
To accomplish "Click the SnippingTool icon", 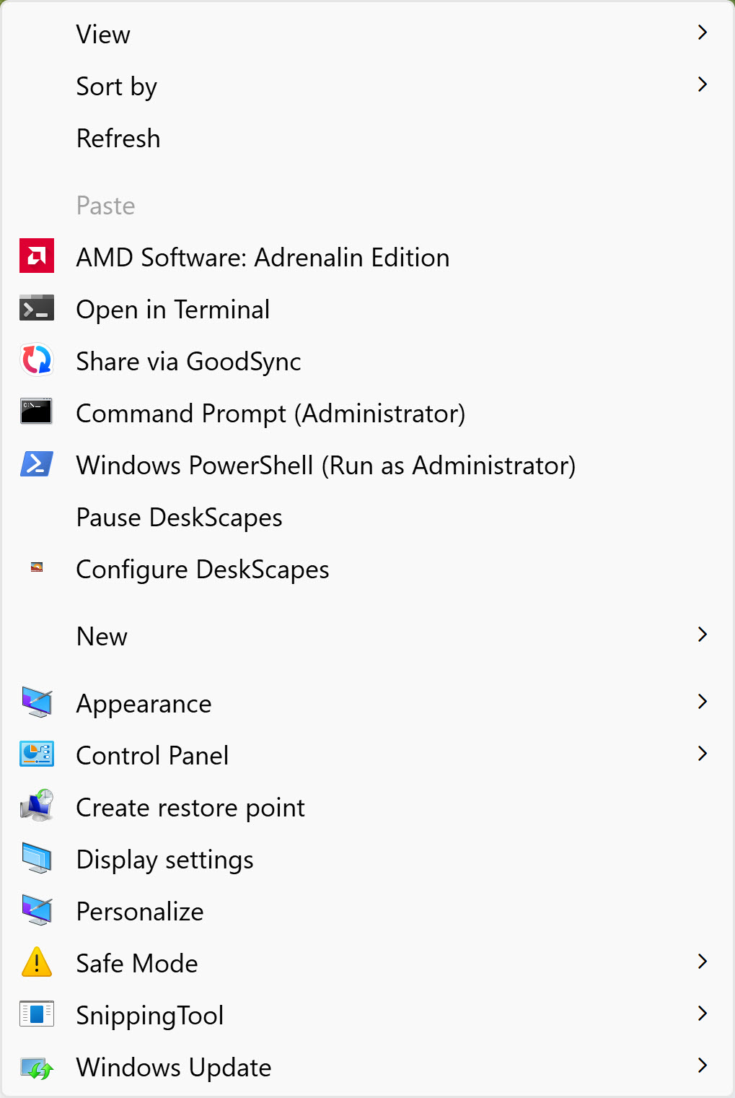I will tap(37, 1014).
